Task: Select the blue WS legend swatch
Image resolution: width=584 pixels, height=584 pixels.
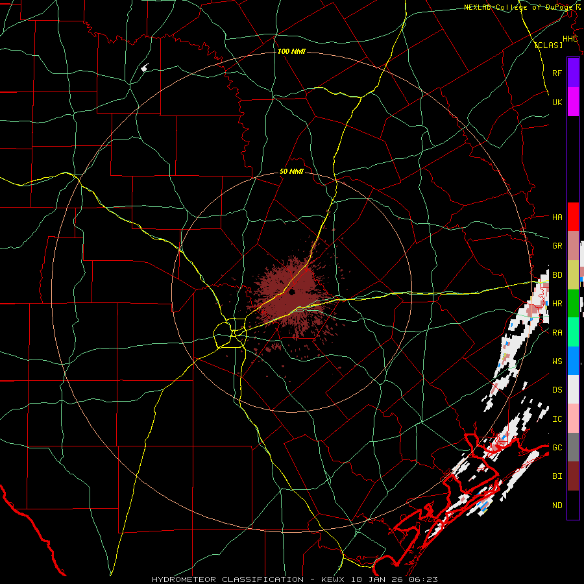Action: click(x=573, y=361)
